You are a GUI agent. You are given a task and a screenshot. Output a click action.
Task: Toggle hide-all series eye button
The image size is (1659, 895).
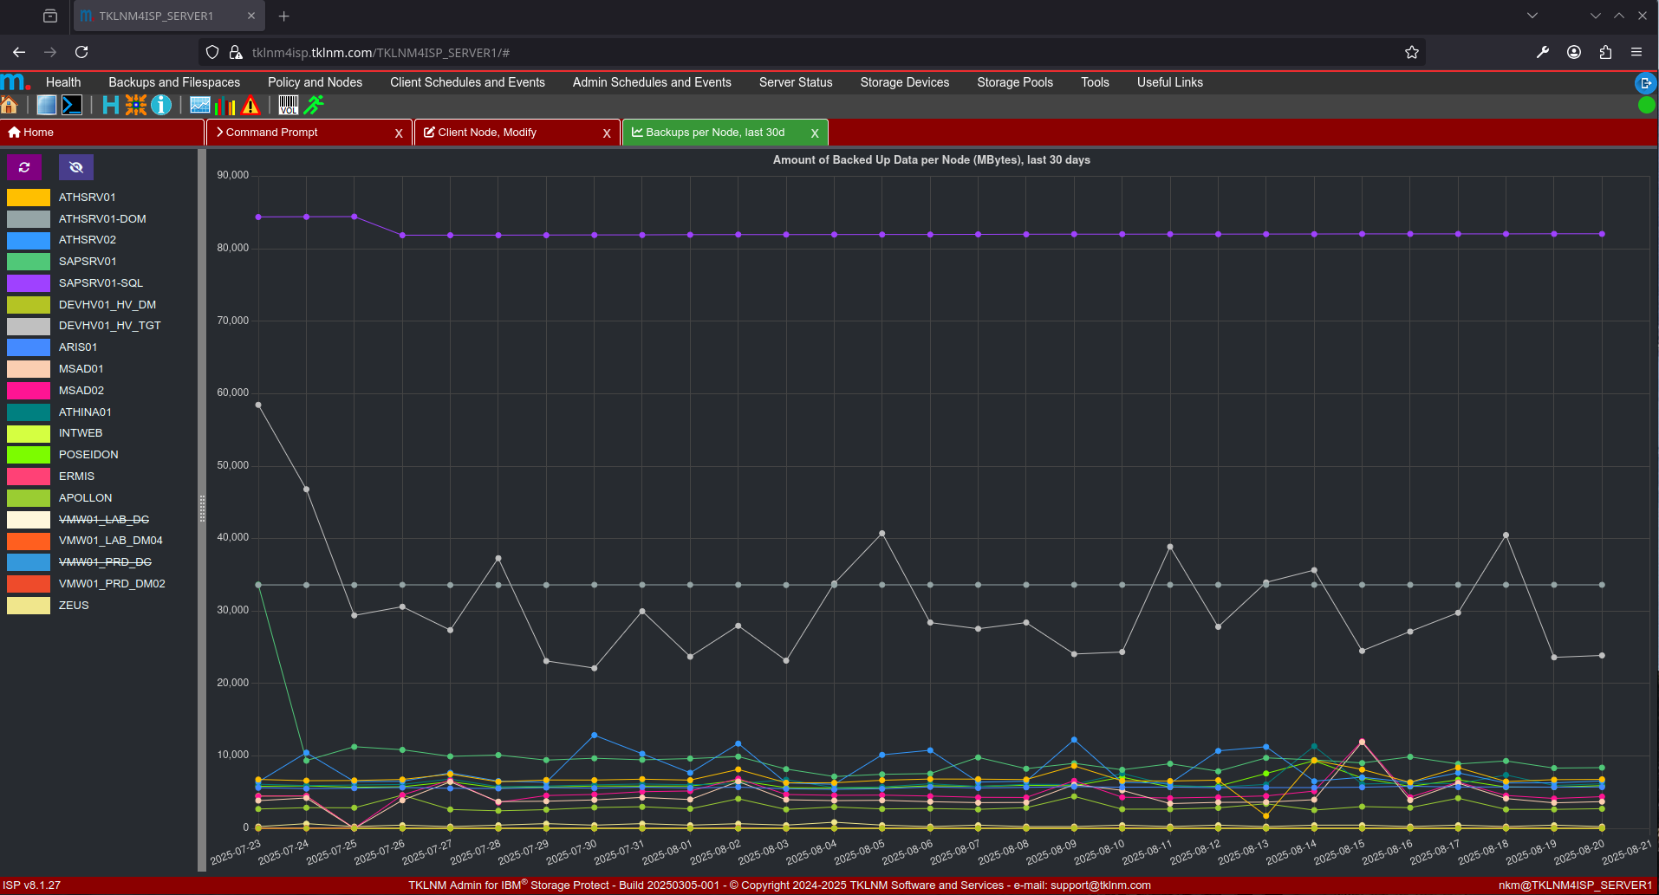(76, 167)
